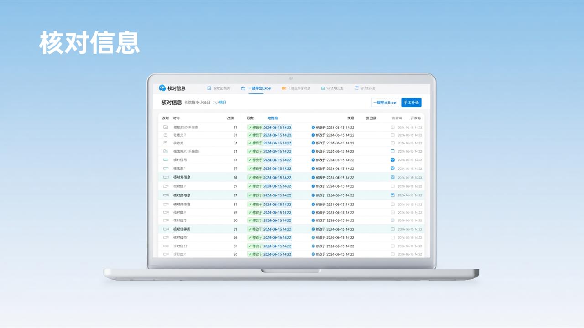Click the teal row icon in row 97

(166, 169)
